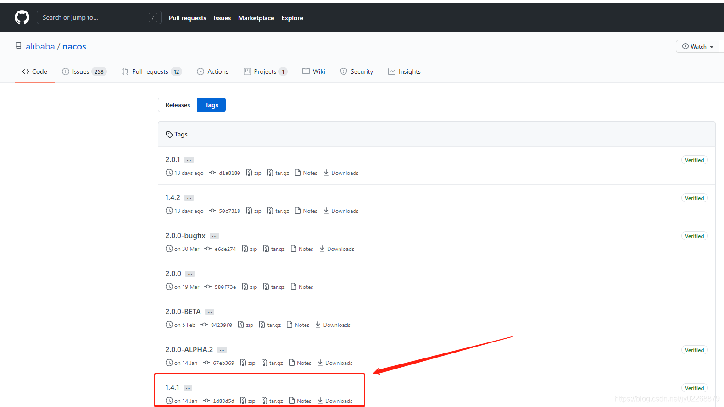This screenshot has width=724, height=407.
Task: Expand ellipsis details for tag 2.0.0
Action: click(x=190, y=274)
